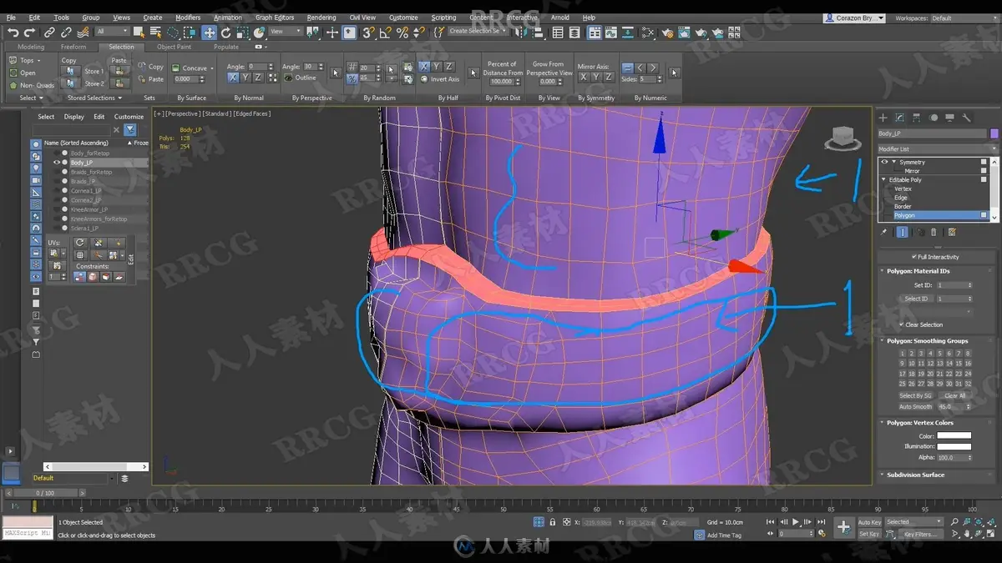
Task: Collapse the Editable Poly sub-object tree
Action: coord(884,179)
